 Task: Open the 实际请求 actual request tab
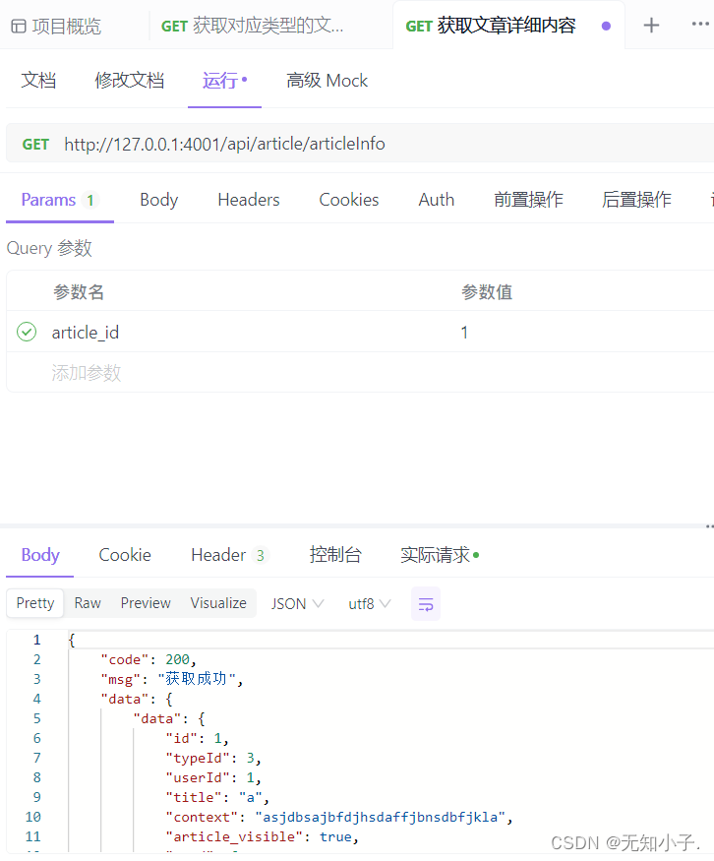[439, 555]
